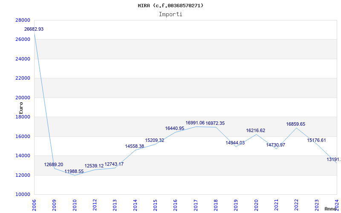This screenshot has height=213, width=341.
Task: Select the 26682.93 data label
Action: click(34, 29)
